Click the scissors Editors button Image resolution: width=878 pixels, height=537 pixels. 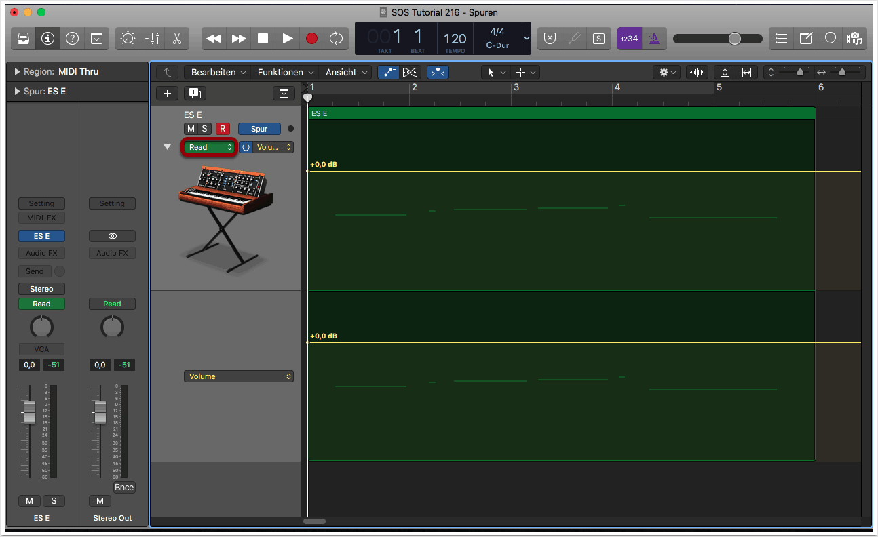[176, 39]
